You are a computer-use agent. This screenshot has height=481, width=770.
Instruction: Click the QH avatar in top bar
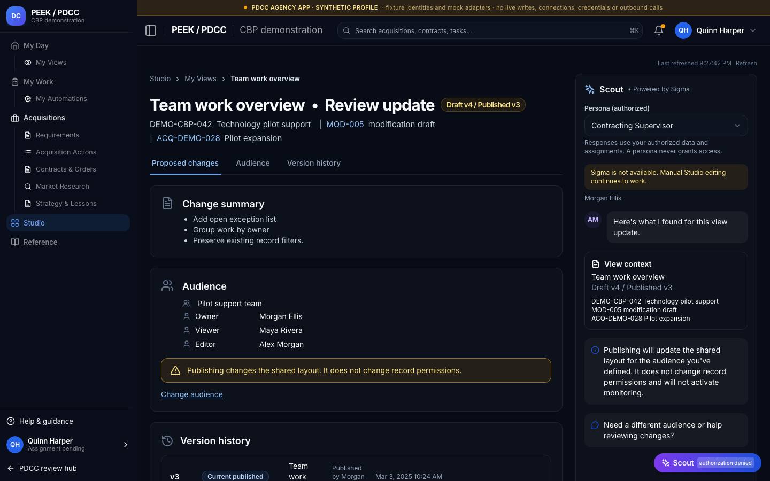[x=683, y=30]
